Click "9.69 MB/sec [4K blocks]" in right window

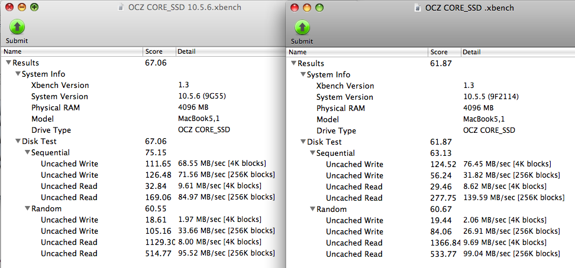coord(505,243)
